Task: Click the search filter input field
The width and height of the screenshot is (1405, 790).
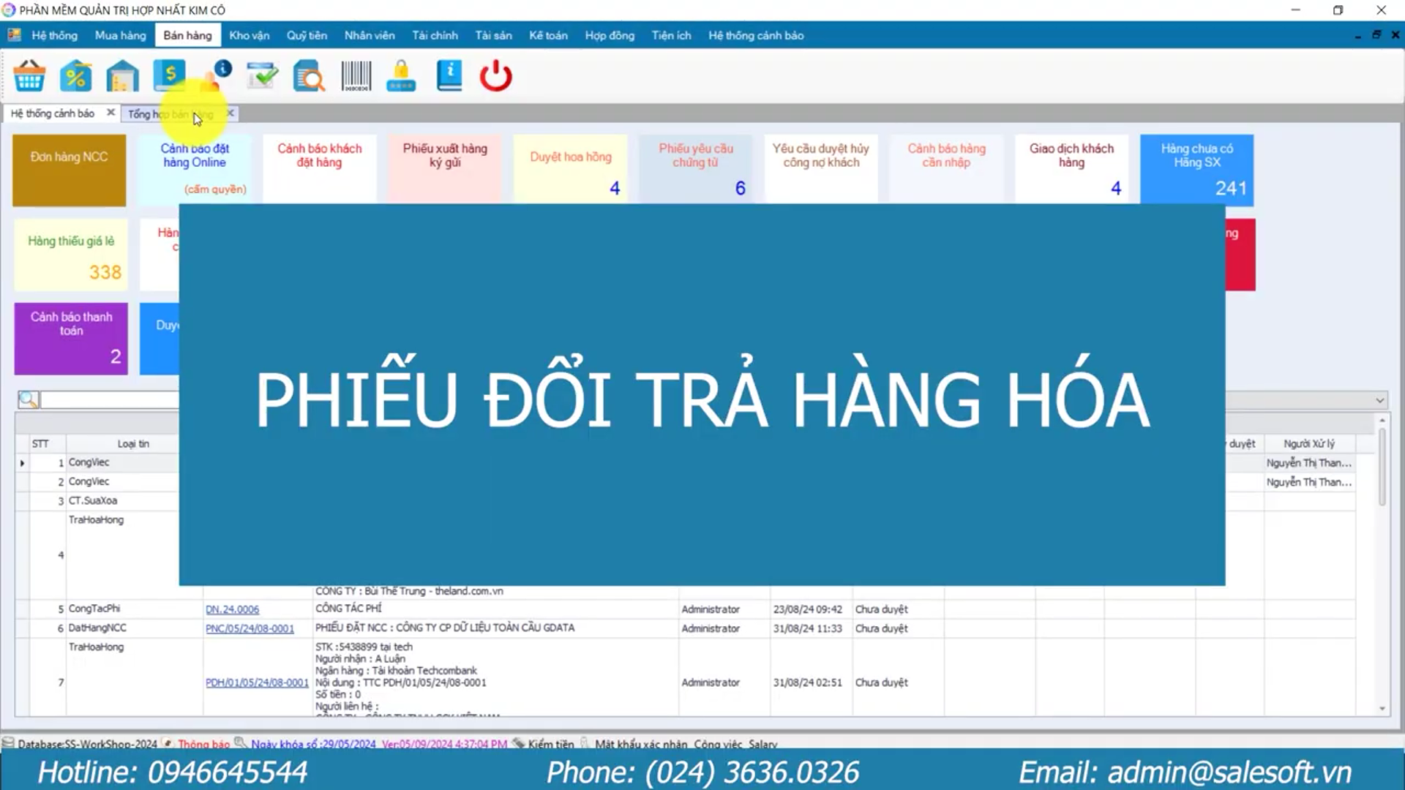Action: click(110, 399)
